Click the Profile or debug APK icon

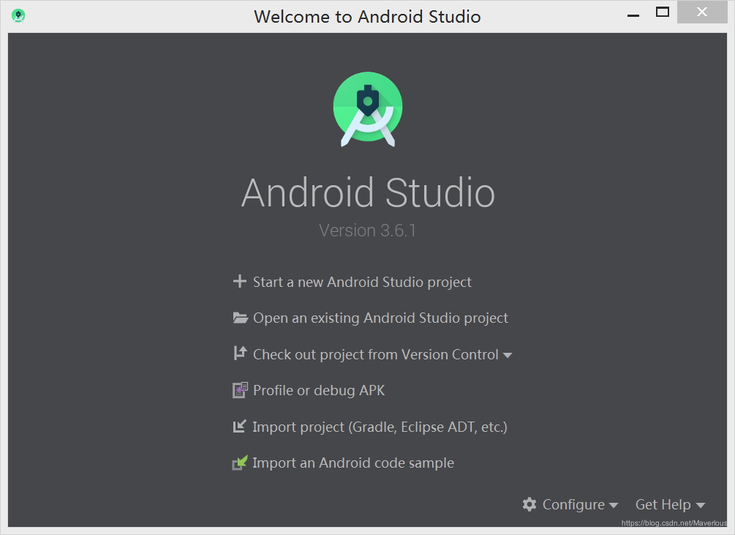240,390
